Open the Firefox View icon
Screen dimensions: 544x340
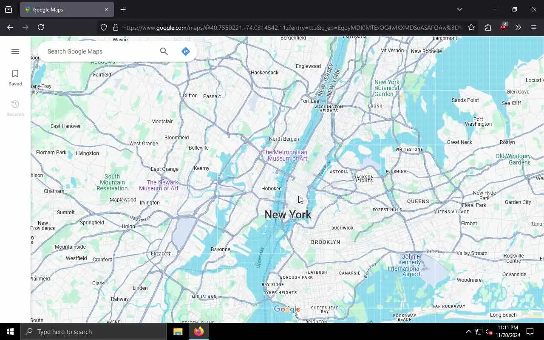pyautogui.click(x=8, y=9)
